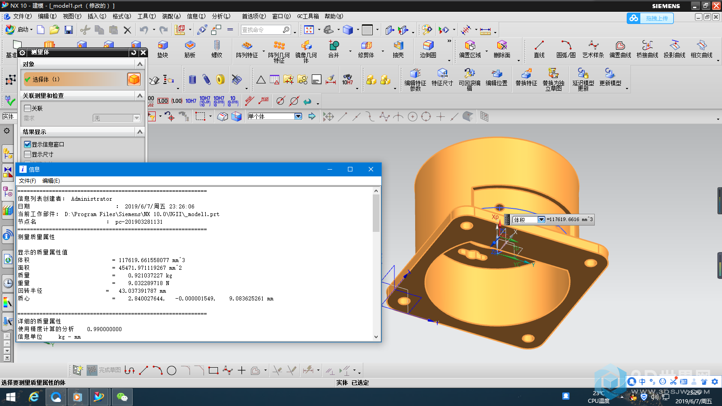Open WeChat from the taskbar

pyautogui.click(x=122, y=397)
